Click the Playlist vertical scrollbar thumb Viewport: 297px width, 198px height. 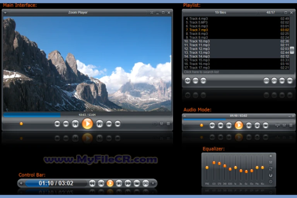tap(292, 50)
